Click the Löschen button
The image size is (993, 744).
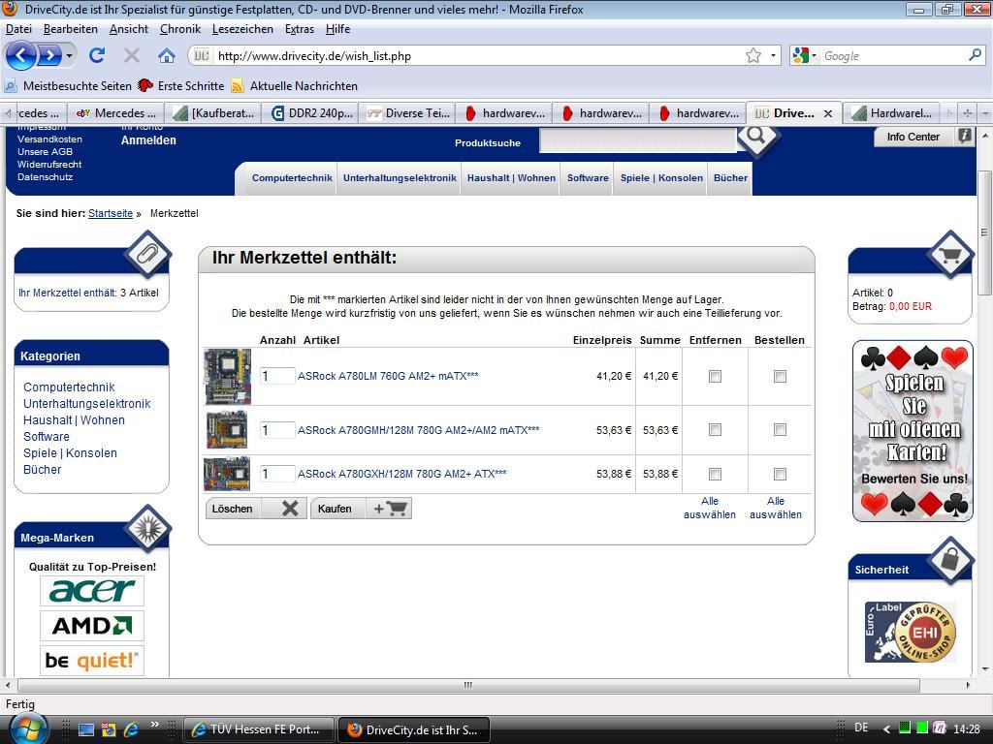click(x=256, y=509)
